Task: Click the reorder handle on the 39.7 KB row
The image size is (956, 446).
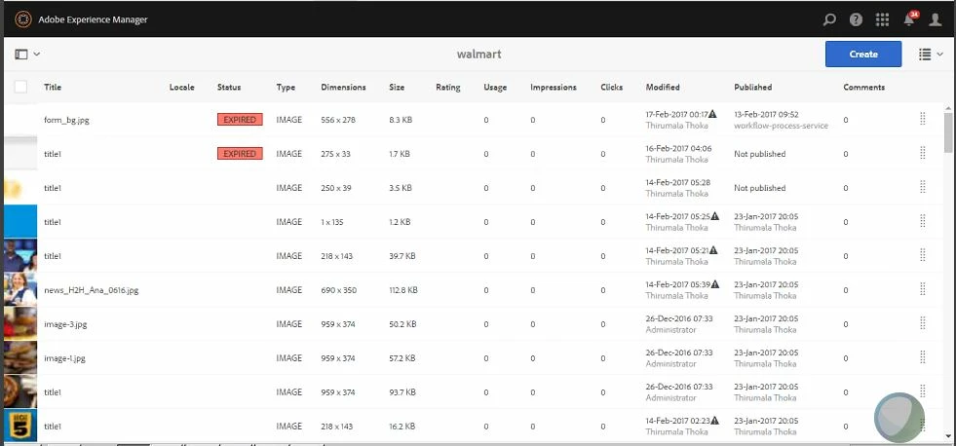Action: [x=923, y=256]
